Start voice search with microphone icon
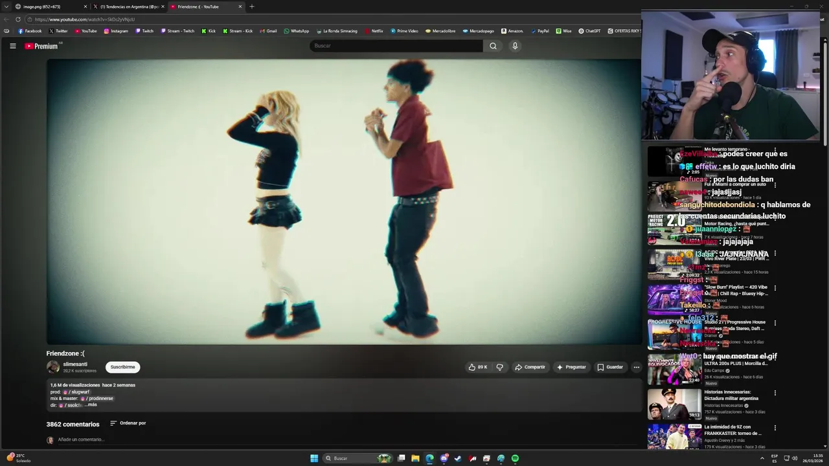Viewport: 829px width, 466px height. click(x=515, y=46)
